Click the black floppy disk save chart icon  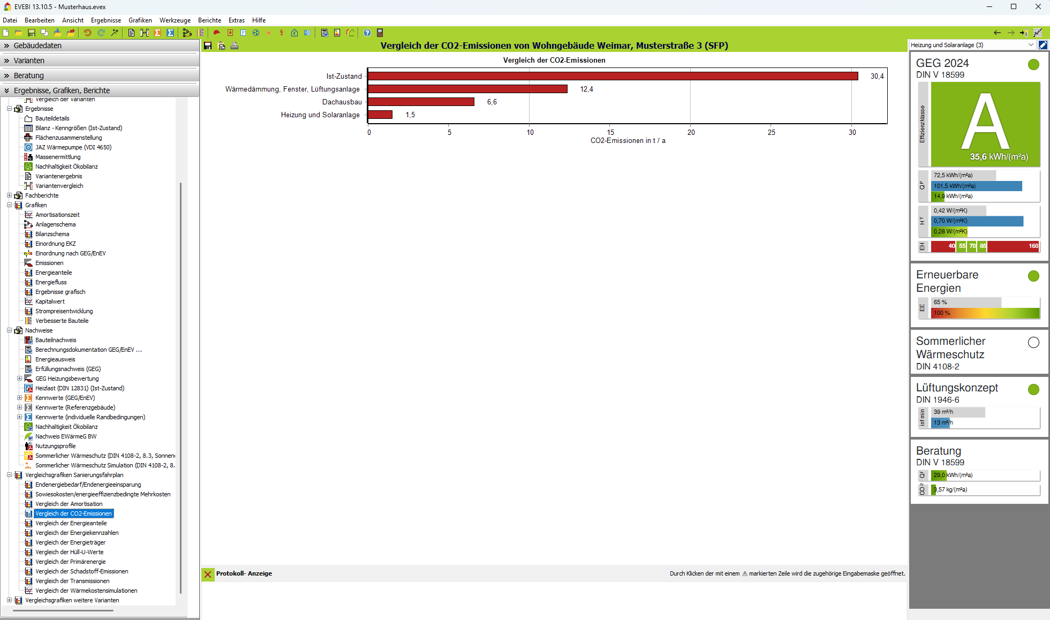pyautogui.click(x=208, y=46)
